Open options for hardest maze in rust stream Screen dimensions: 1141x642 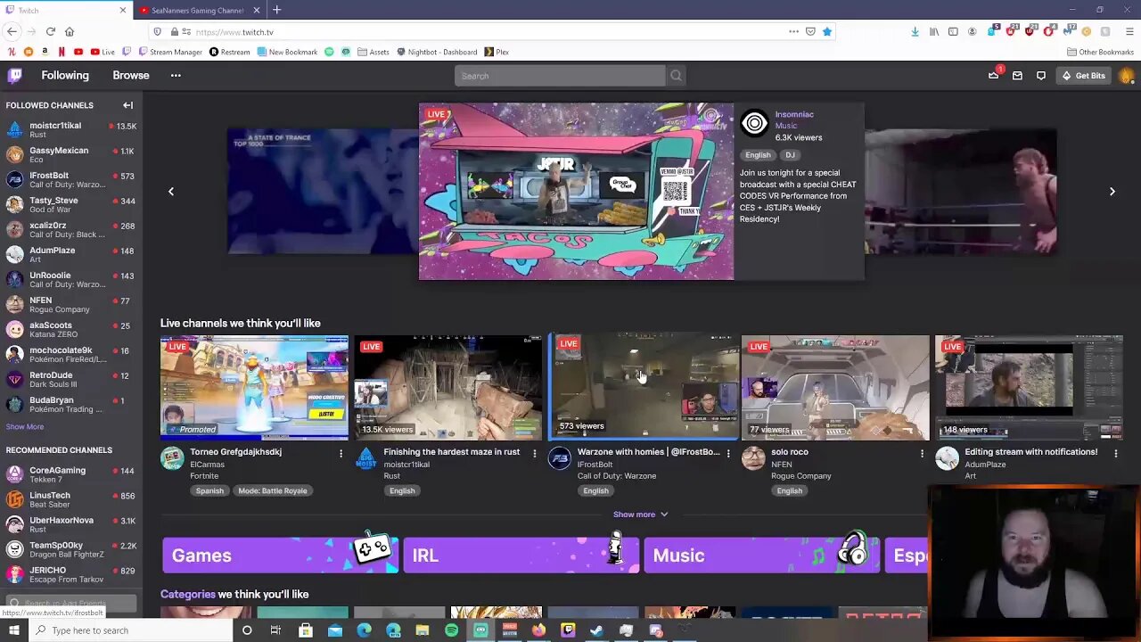click(534, 454)
